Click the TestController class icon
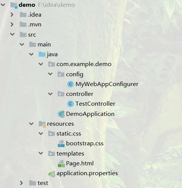This screenshot has height=188, width=182. (71, 104)
